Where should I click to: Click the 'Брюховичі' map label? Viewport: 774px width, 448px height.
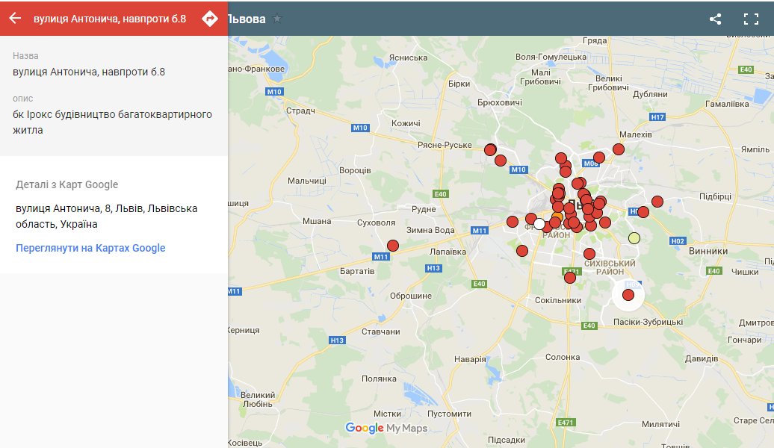tap(500, 102)
